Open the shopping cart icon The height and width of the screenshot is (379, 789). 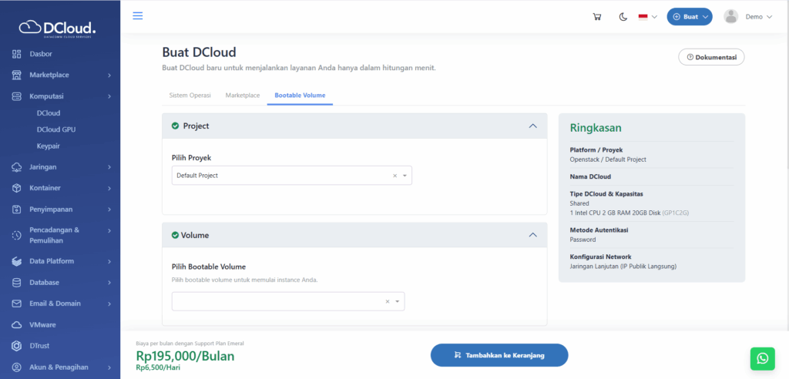tap(596, 17)
